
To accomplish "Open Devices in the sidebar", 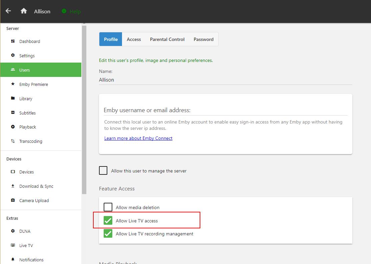I will (x=41, y=172).
